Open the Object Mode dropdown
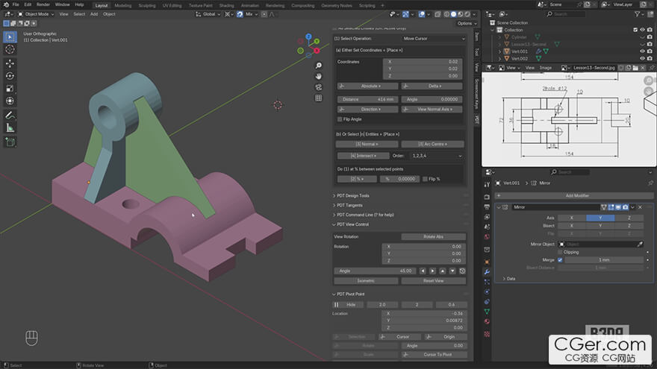Viewport: 657px width, 369px height. point(36,14)
